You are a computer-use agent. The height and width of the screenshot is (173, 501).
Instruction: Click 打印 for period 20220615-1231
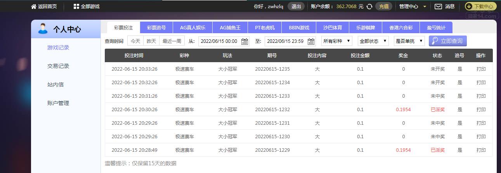click(x=481, y=123)
